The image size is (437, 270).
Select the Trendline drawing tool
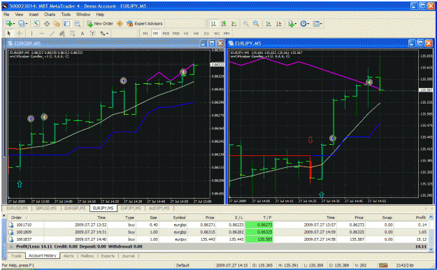pyautogui.click(x=52, y=34)
